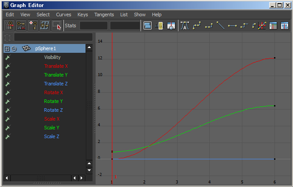Open the View menu

coord(25,15)
